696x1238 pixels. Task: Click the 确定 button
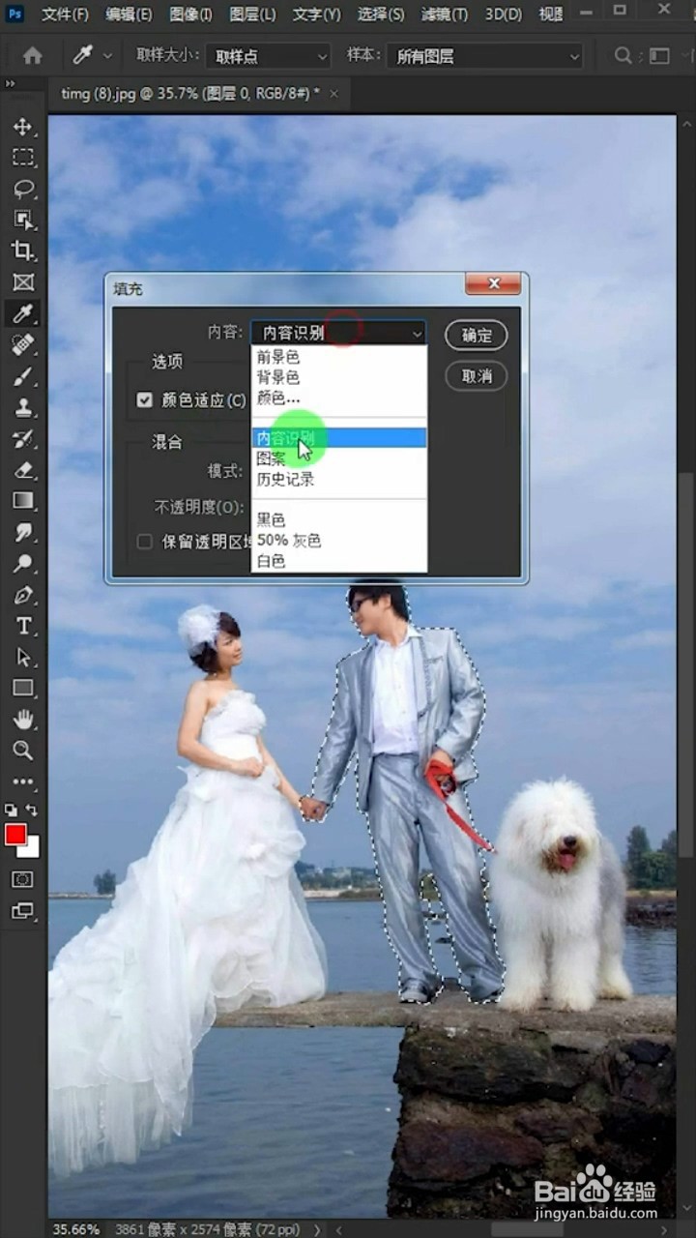tap(477, 336)
